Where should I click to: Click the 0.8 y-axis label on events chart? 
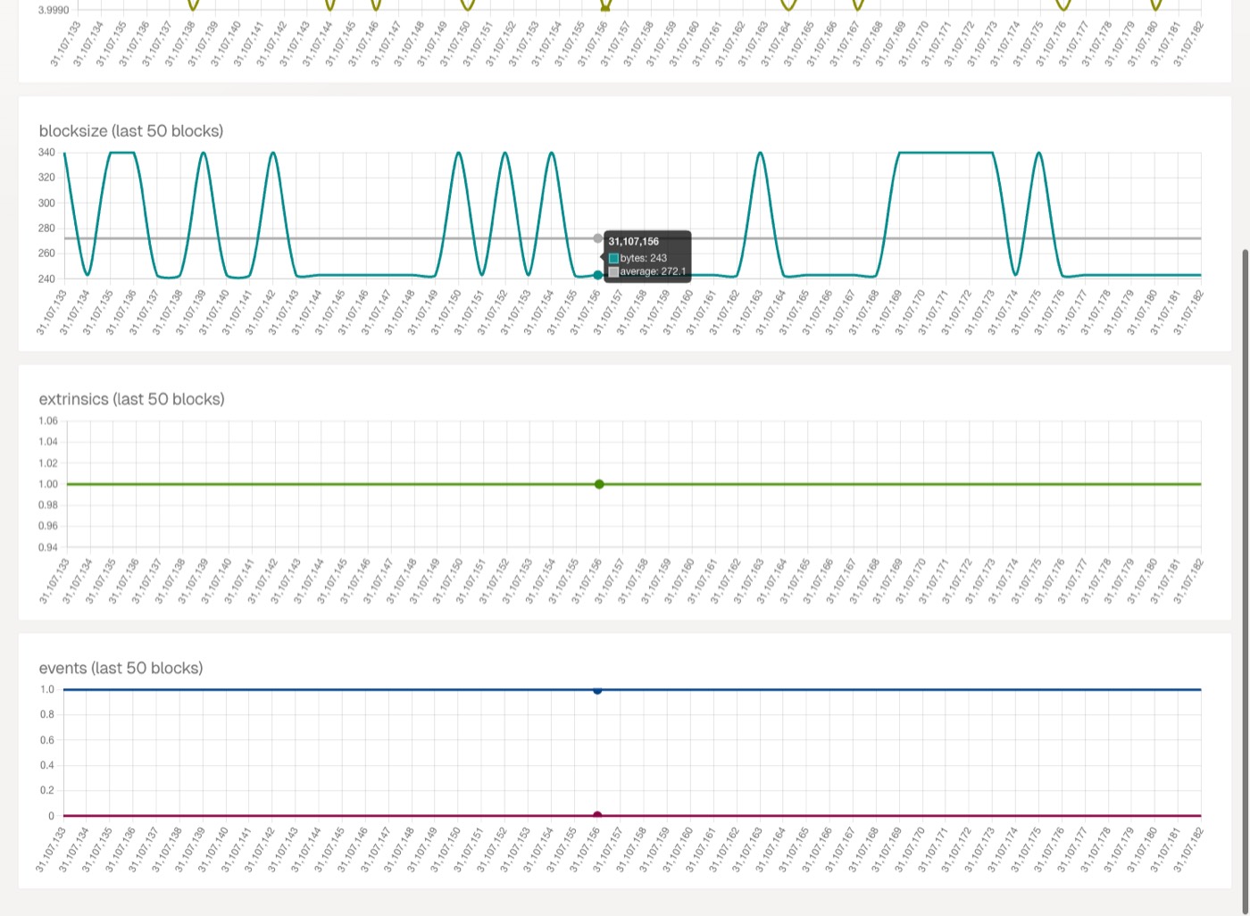[46, 714]
